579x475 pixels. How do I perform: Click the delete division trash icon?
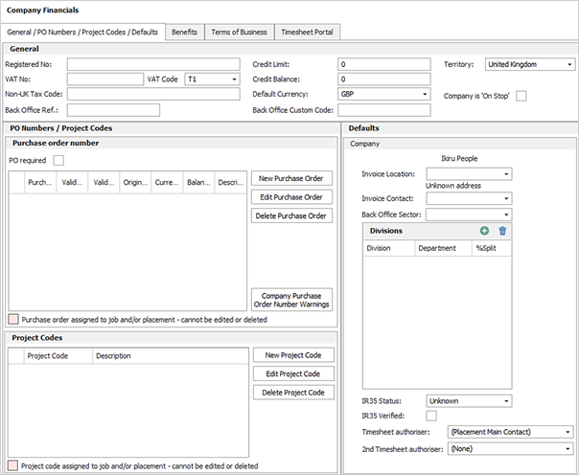tap(502, 231)
